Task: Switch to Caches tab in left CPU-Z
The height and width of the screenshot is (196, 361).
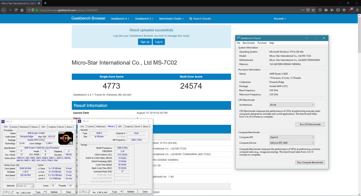Action: point(14,127)
